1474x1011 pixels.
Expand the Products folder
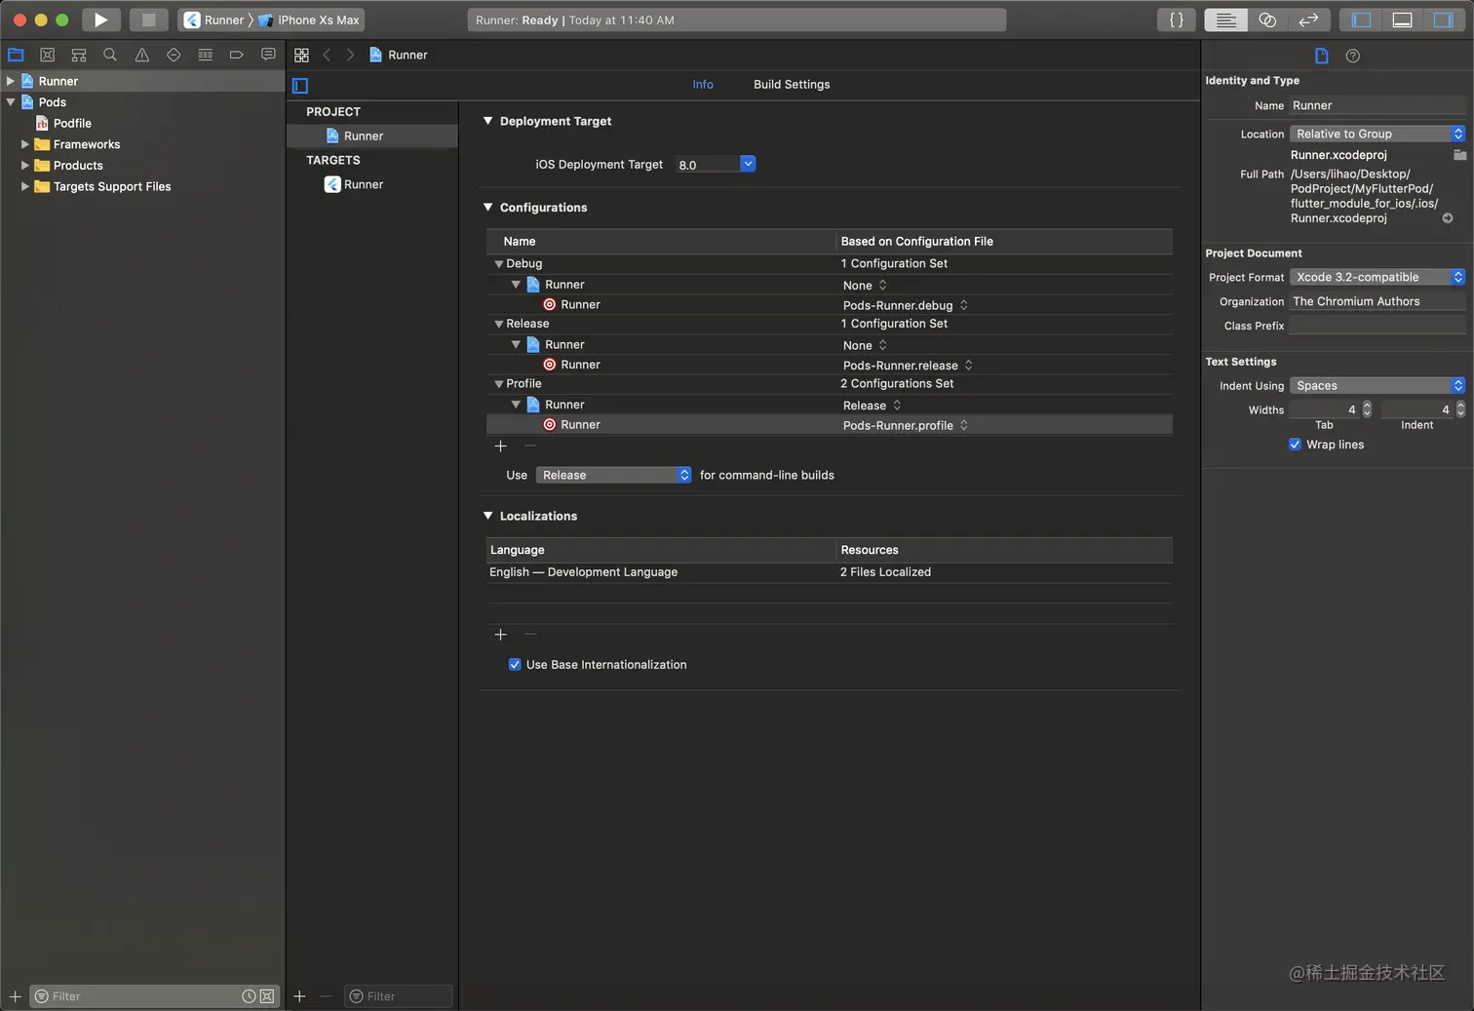click(24, 166)
